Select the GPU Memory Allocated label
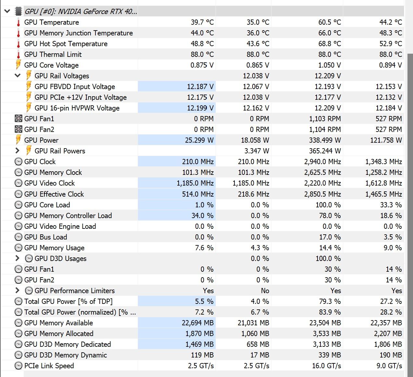Image resolution: width=413 pixels, height=377 pixels. click(59, 333)
